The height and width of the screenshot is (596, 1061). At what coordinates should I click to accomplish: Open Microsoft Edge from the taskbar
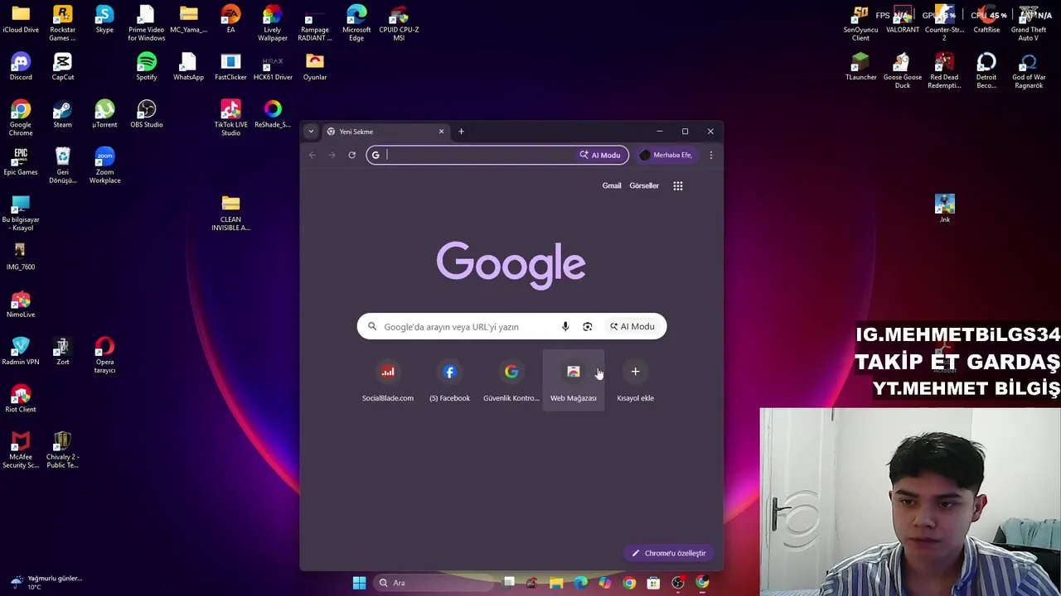tap(580, 583)
